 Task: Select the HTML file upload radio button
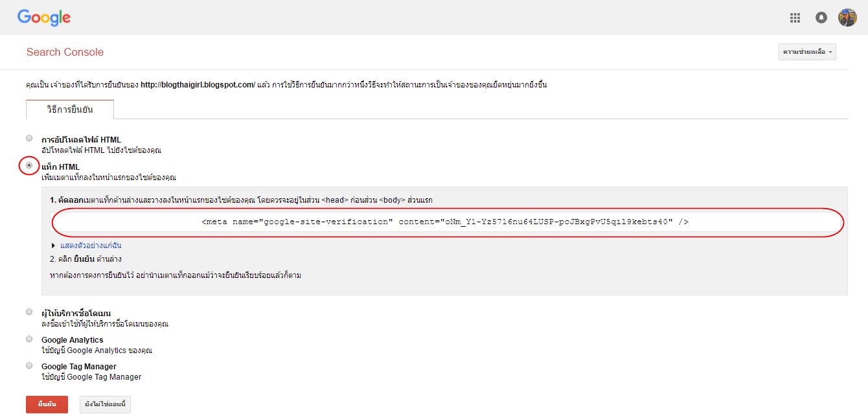pos(29,138)
